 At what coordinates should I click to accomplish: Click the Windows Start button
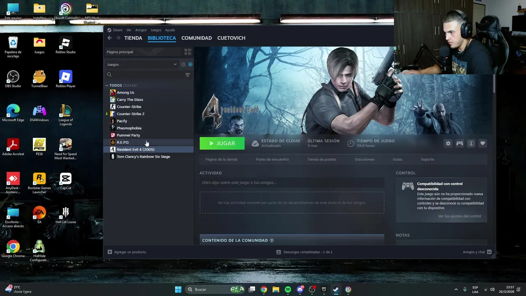[x=178, y=289]
